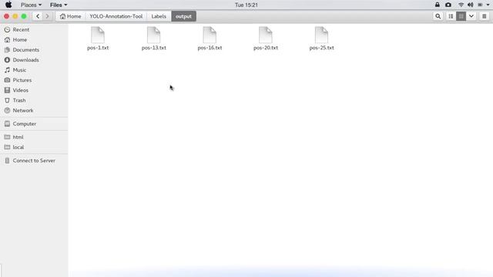Click the pos-20.txt file name
Viewport: 493px width, 277px height.
266,48
